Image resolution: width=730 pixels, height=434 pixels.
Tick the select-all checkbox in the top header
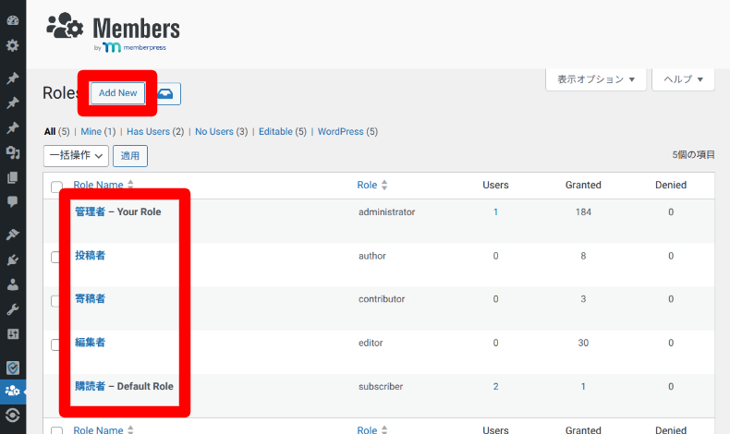56,187
